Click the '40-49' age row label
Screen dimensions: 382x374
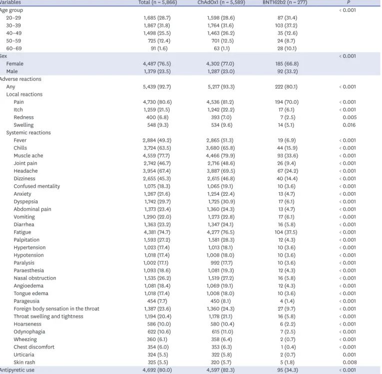(x=14, y=33)
